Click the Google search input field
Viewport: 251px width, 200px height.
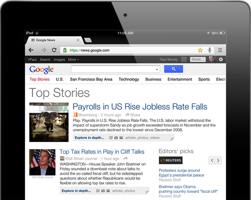pyautogui.click(x=115, y=69)
